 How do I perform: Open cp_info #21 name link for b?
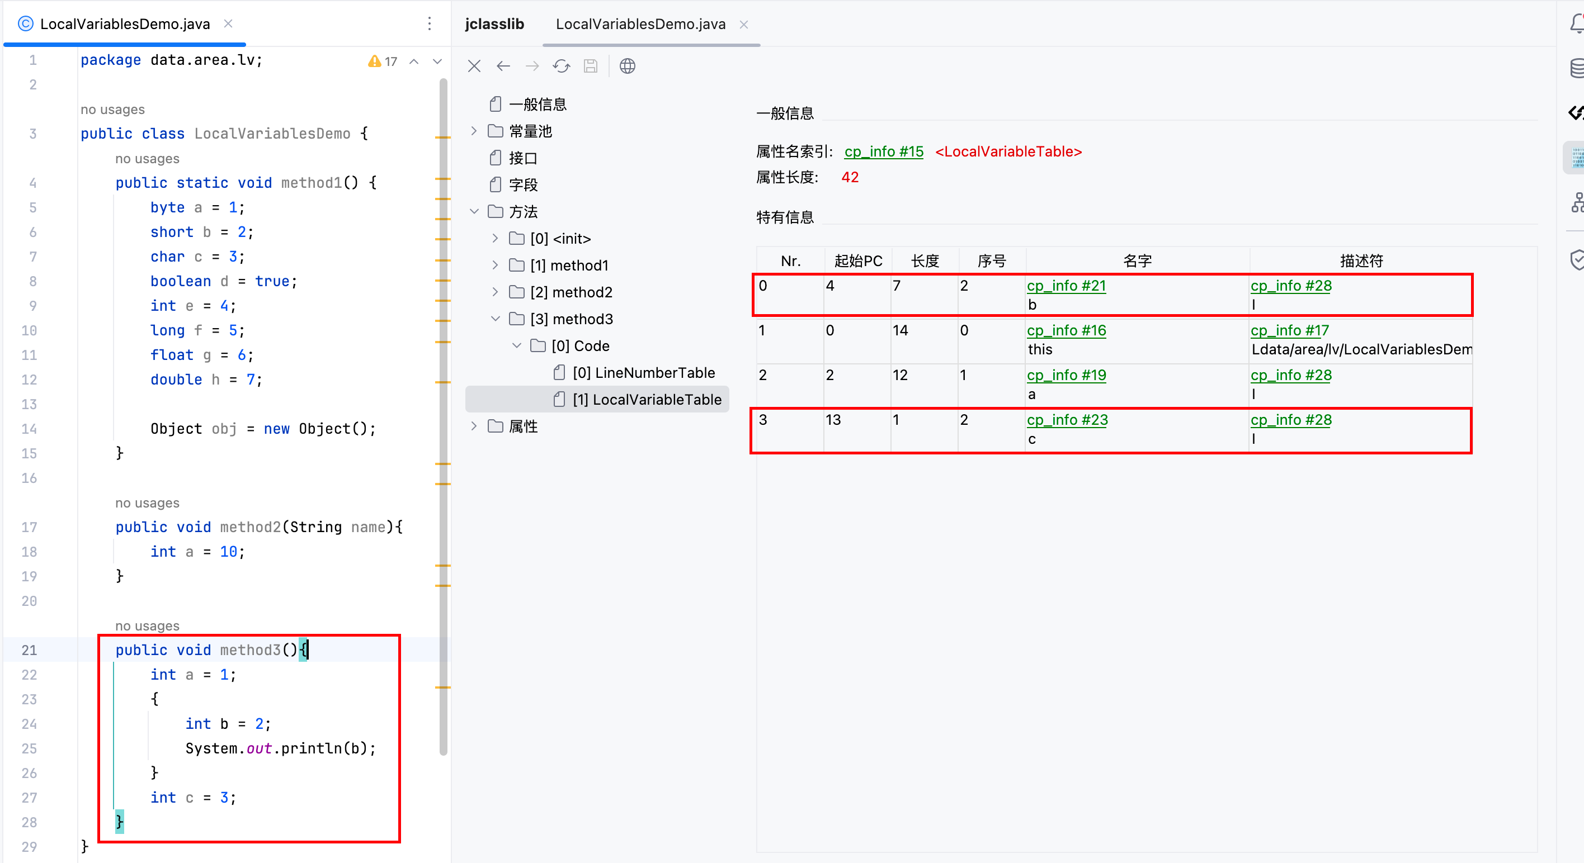point(1066,286)
